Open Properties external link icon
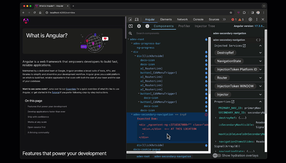The image size is (286, 163). [233, 102]
